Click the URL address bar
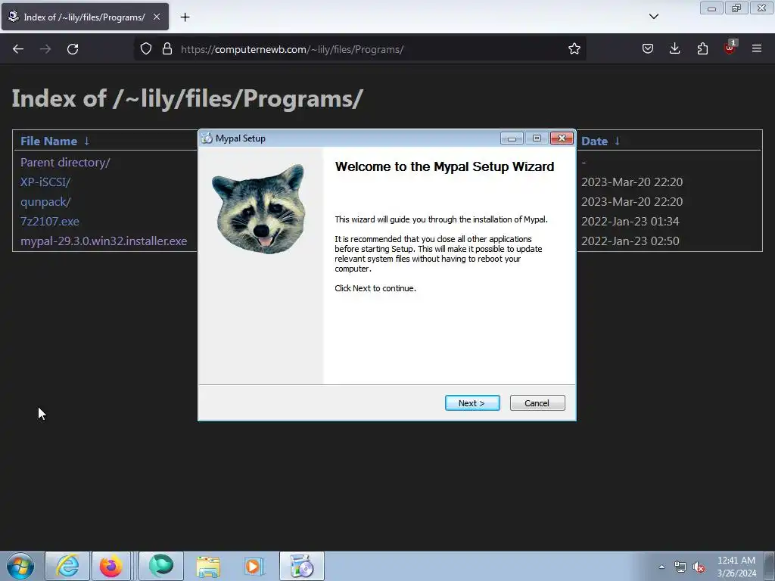The width and height of the screenshot is (775, 581). [x=359, y=49]
